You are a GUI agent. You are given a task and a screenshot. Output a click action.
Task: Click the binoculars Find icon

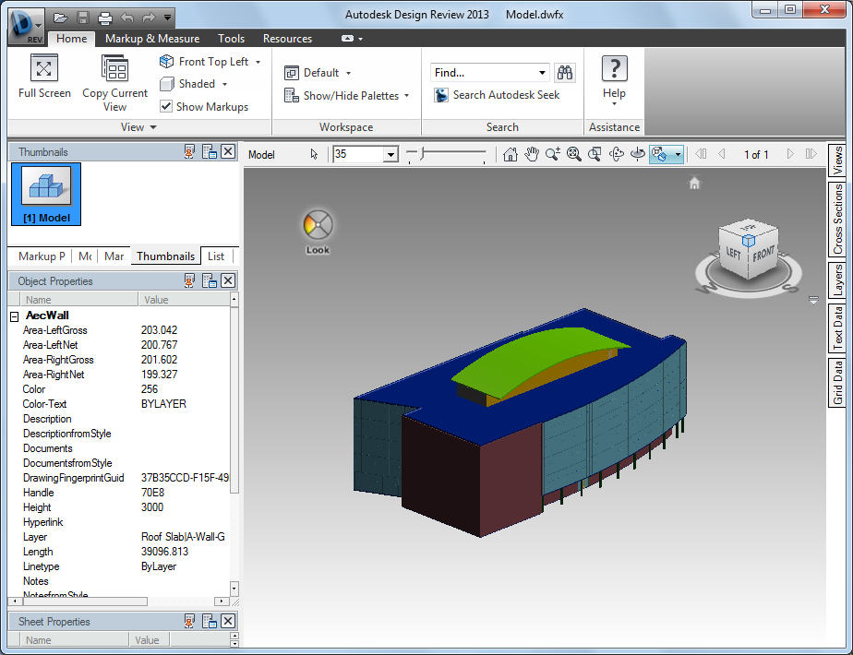(565, 72)
